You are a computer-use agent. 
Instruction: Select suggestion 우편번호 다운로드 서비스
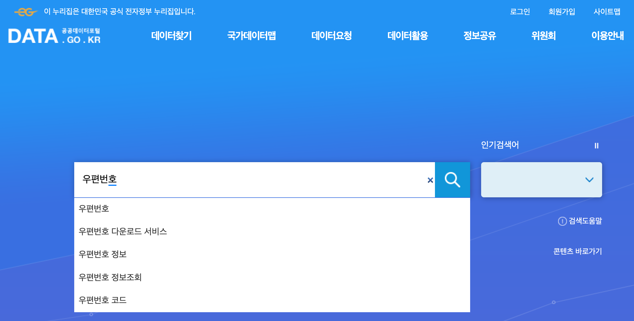[123, 231]
